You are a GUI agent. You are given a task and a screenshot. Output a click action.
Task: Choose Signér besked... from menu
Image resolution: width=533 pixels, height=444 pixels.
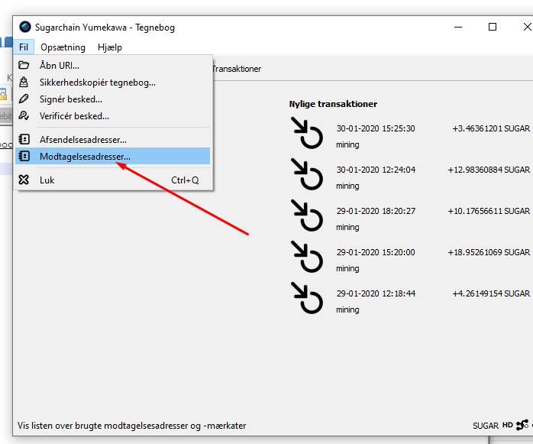tap(112, 99)
